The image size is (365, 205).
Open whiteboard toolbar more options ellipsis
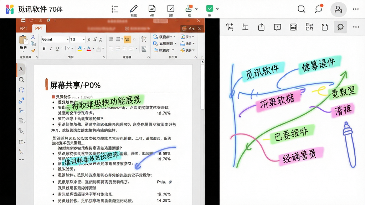click(x=356, y=27)
